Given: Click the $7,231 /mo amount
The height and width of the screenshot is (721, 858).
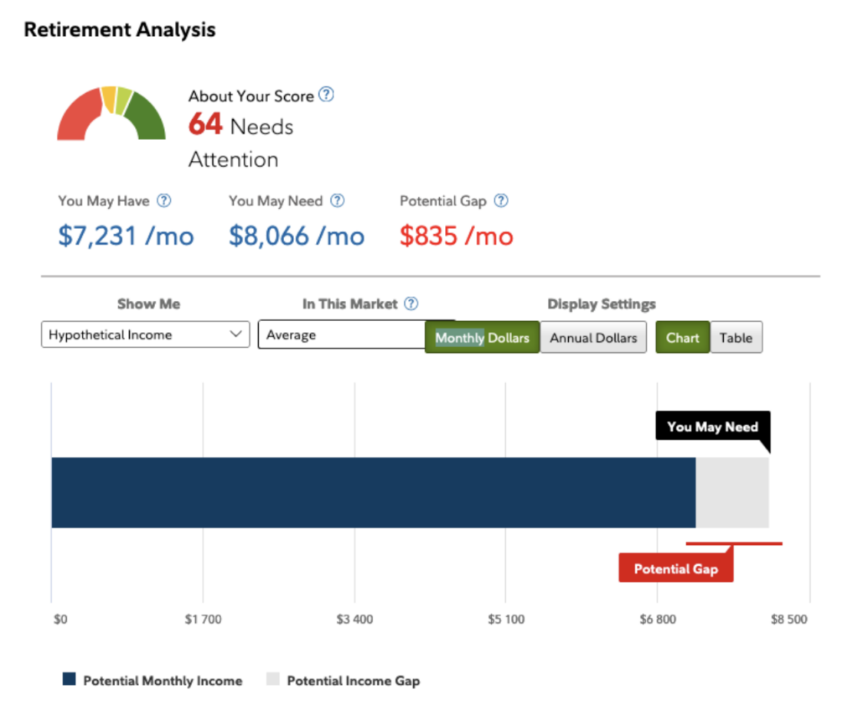Looking at the screenshot, I should [x=126, y=236].
